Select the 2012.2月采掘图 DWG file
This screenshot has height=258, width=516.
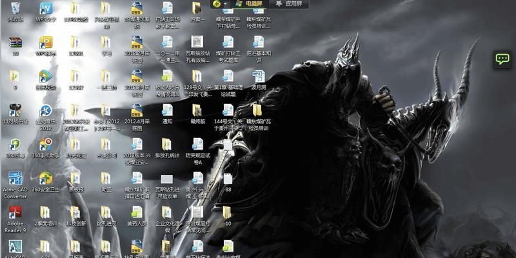(137, 50)
